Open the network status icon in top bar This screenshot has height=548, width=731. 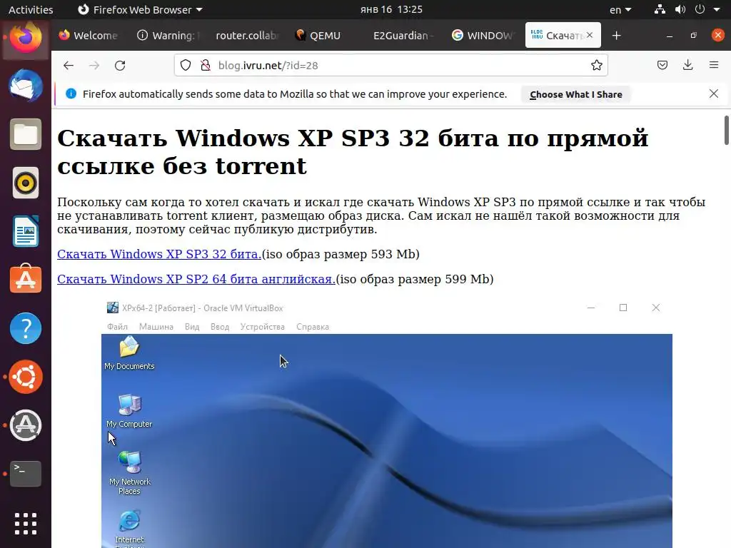pos(660,9)
